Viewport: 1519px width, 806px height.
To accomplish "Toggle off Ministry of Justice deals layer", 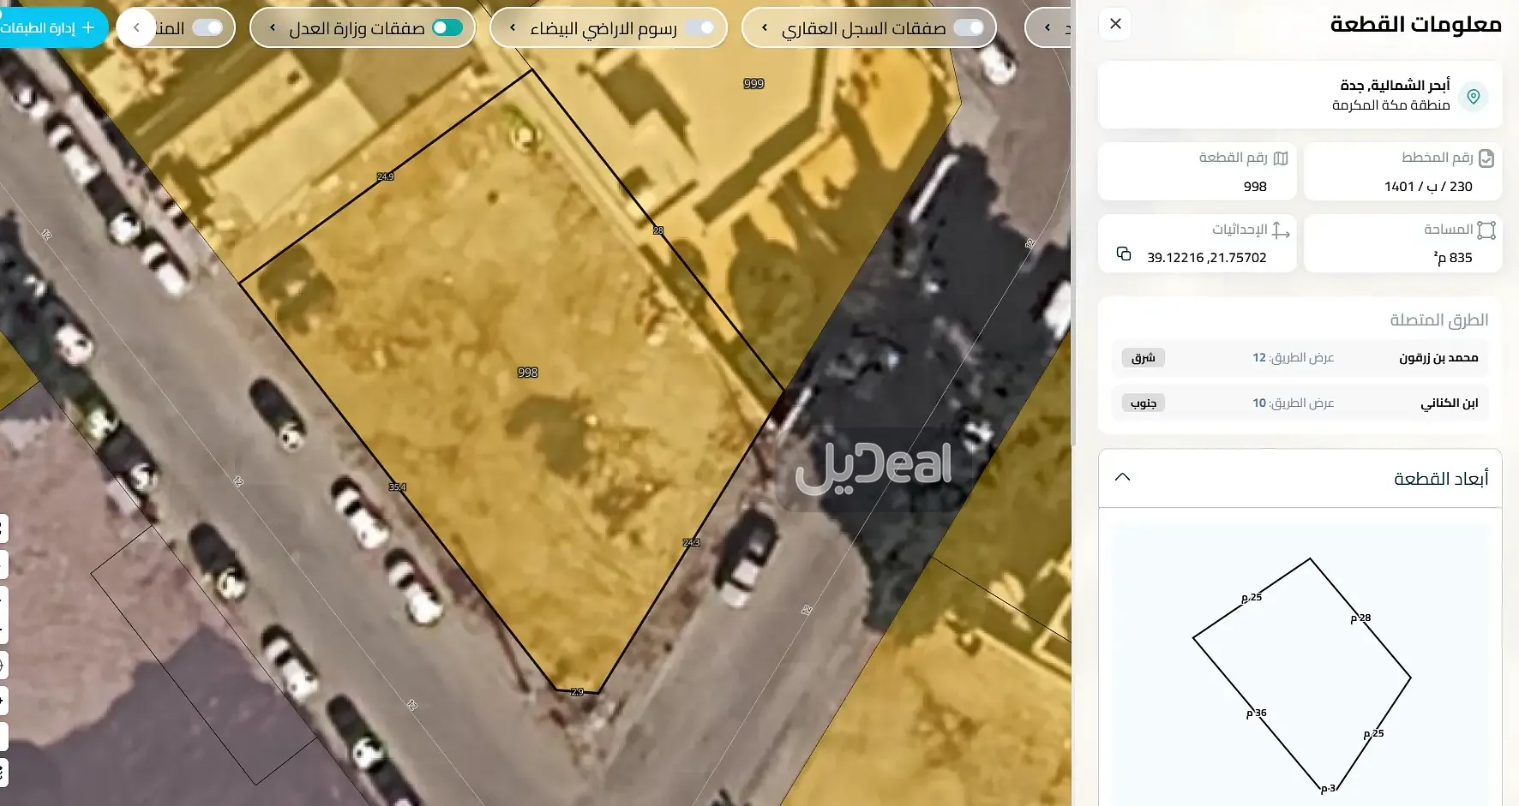I will click(447, 28).
